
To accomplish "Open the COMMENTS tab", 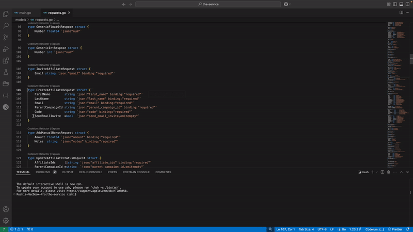I will click(163, 172).
